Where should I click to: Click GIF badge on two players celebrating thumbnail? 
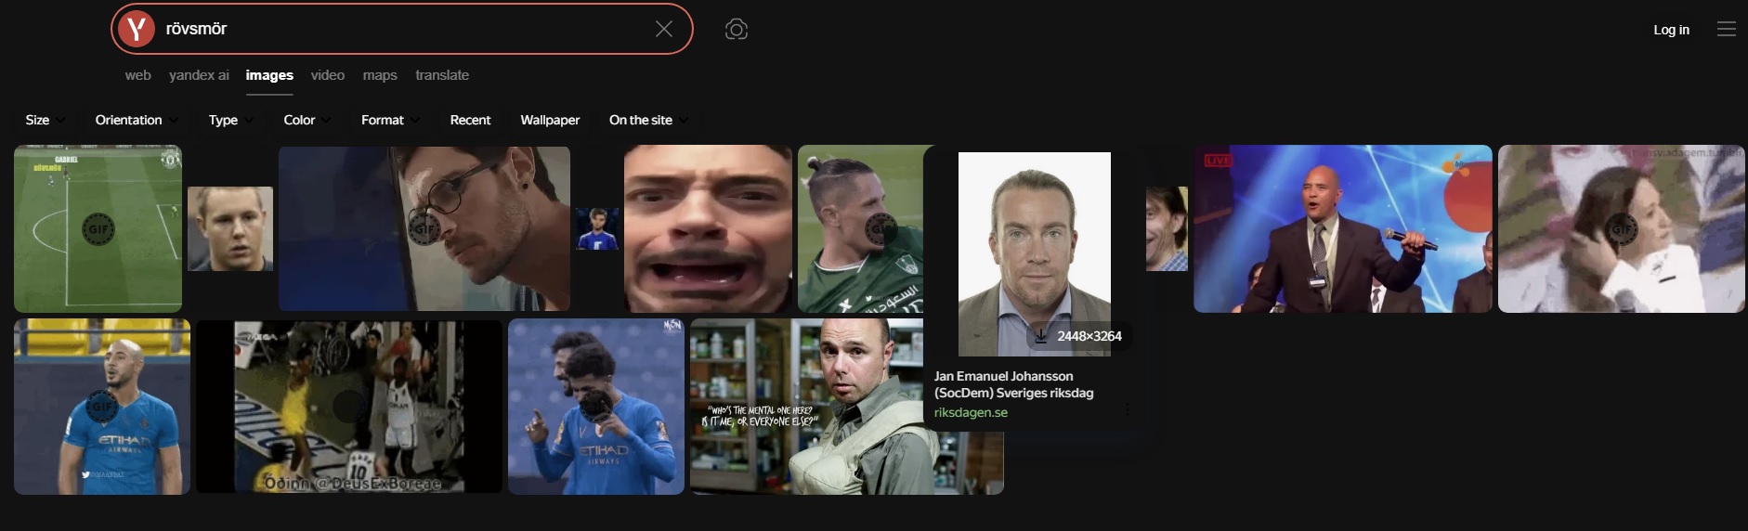[594, 406]
